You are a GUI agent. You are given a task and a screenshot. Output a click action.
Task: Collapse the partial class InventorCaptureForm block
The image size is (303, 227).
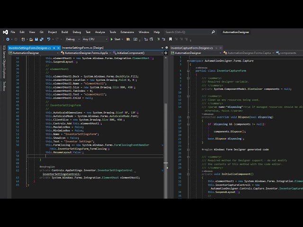[x=188, y=71]
